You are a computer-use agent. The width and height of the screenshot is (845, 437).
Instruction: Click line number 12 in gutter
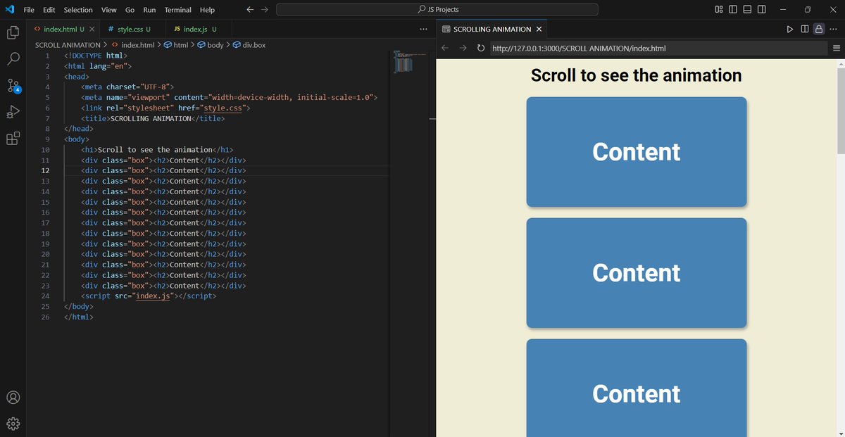point(45,170)
